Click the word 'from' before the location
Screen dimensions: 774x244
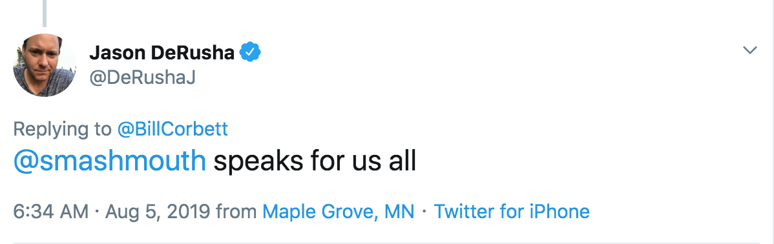(x=236, y=212)
